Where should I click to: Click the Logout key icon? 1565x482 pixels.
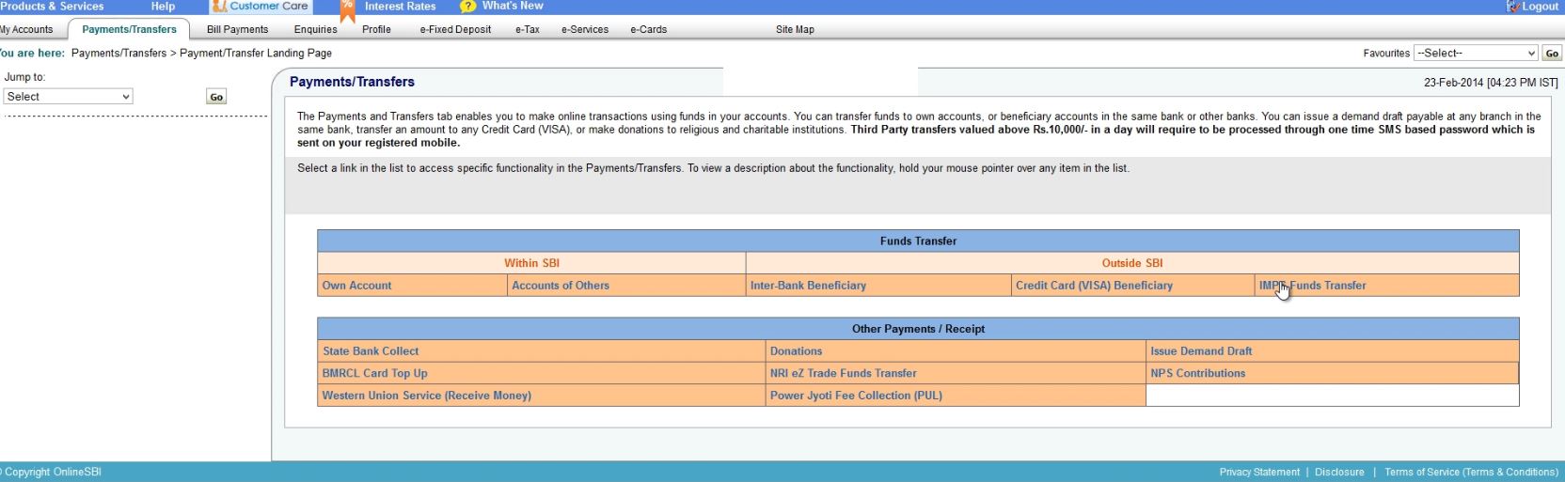(x=1513, y=7)
